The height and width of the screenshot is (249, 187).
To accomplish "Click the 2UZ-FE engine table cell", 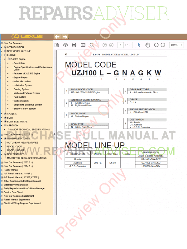I will [x=98, y=163].
